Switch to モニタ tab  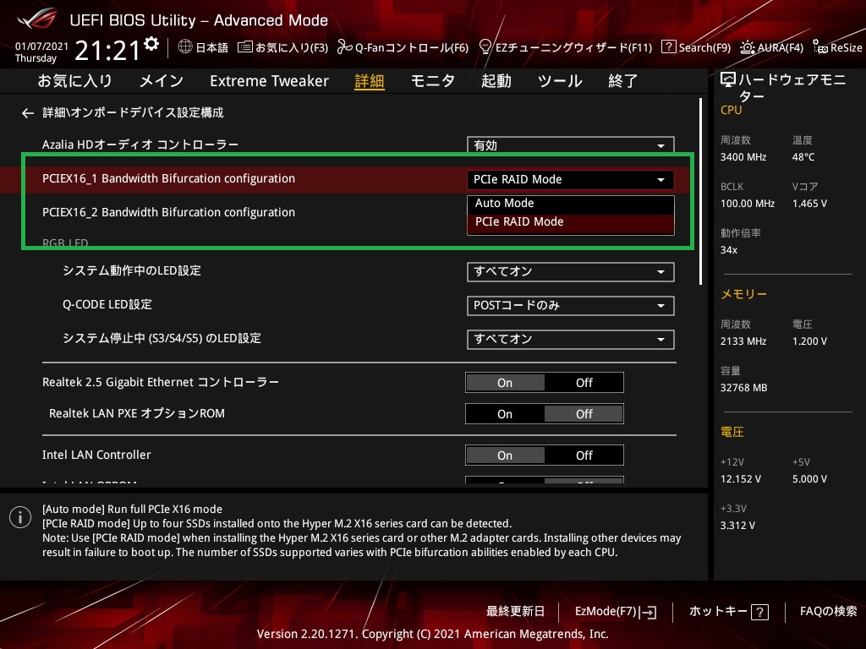(432, 81)
